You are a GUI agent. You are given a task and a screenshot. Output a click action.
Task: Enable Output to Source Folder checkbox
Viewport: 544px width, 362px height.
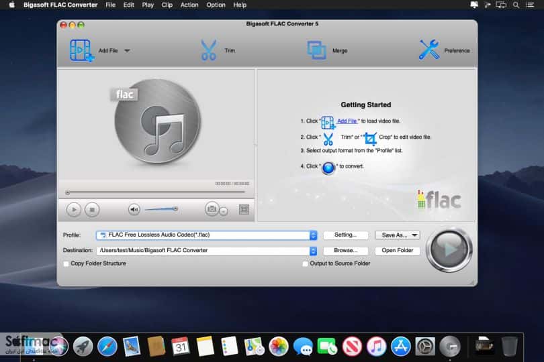coord(305,263)
